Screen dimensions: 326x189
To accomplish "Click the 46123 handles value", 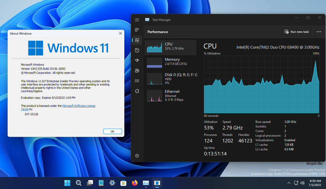I will click(245, 141).
